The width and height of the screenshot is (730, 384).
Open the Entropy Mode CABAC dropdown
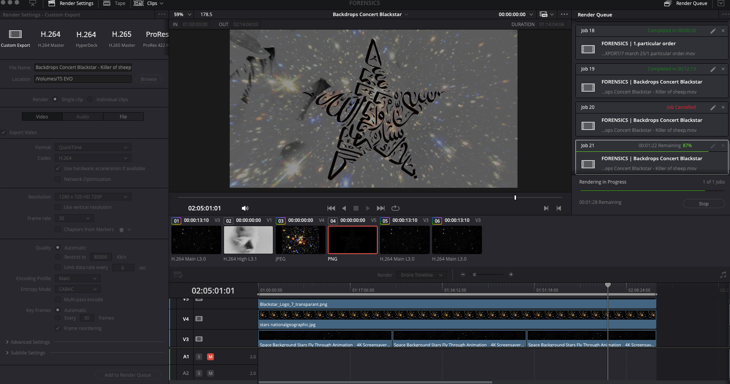(x=78, y=289)
